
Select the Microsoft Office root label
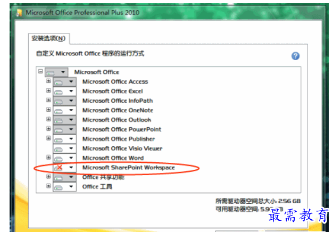tap(97, 72)
